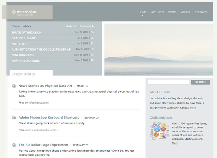Click the arrow indicator under HOME
This screenshot has width=217, height=158.
(x=142, y=15)
